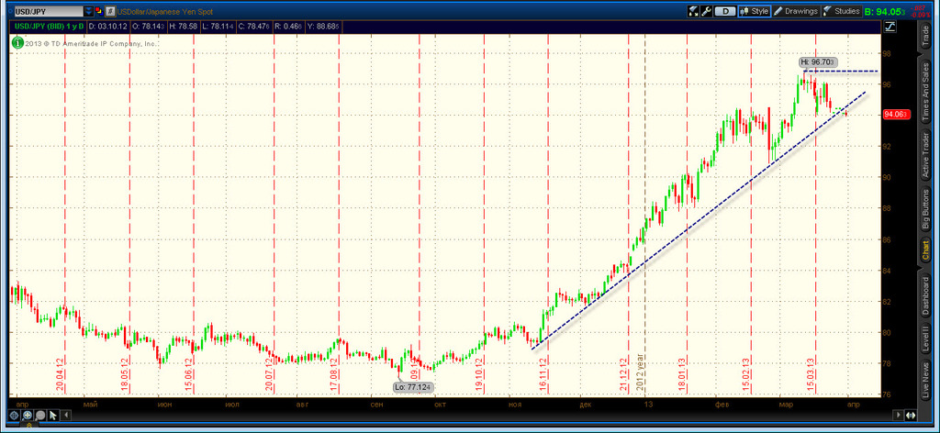Click the scroll-right arrow in time axis
Screen dimensions: 940x433
tap(898, 415)
